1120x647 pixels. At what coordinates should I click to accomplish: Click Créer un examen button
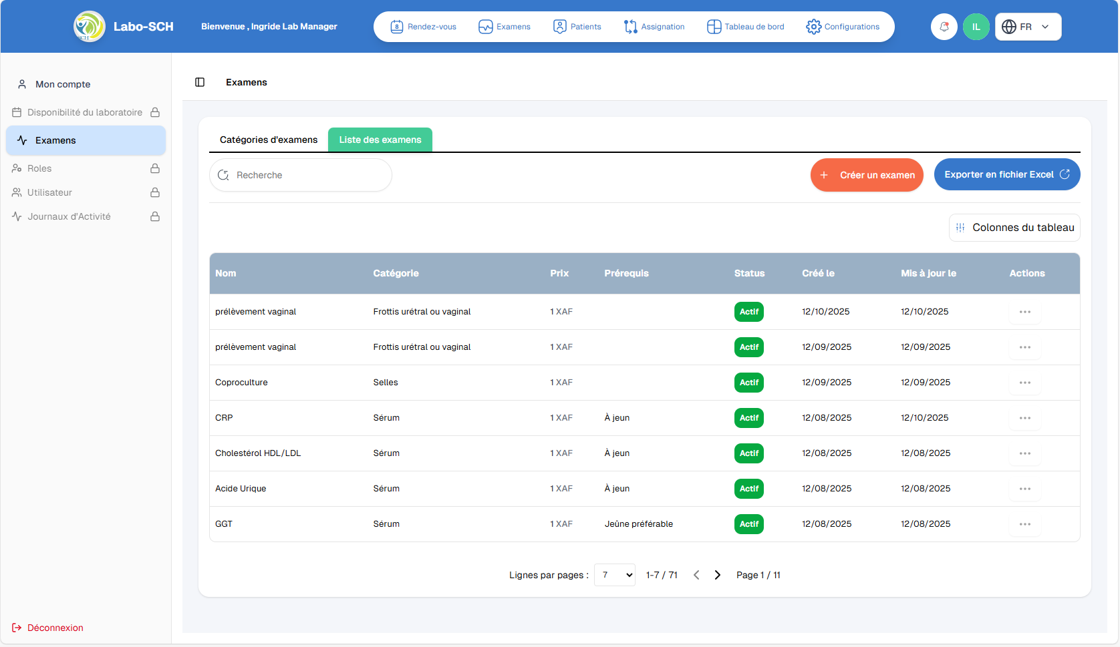pos(867,175)
